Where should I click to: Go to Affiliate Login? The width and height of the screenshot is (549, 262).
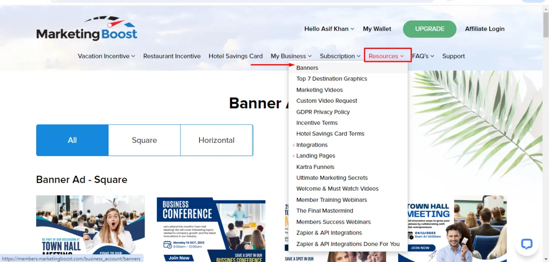(484, 29)
